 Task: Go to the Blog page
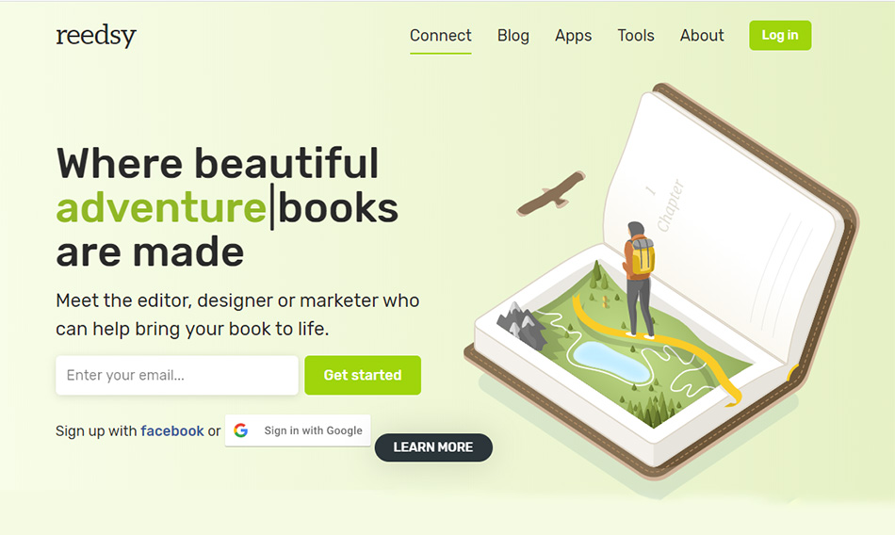pyautogui.click(x=513, y=36)
